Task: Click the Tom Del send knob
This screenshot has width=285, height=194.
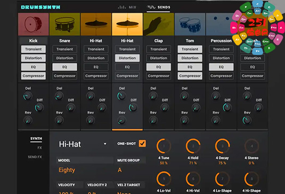Action: pyautogui.click(x=184, y=96)
